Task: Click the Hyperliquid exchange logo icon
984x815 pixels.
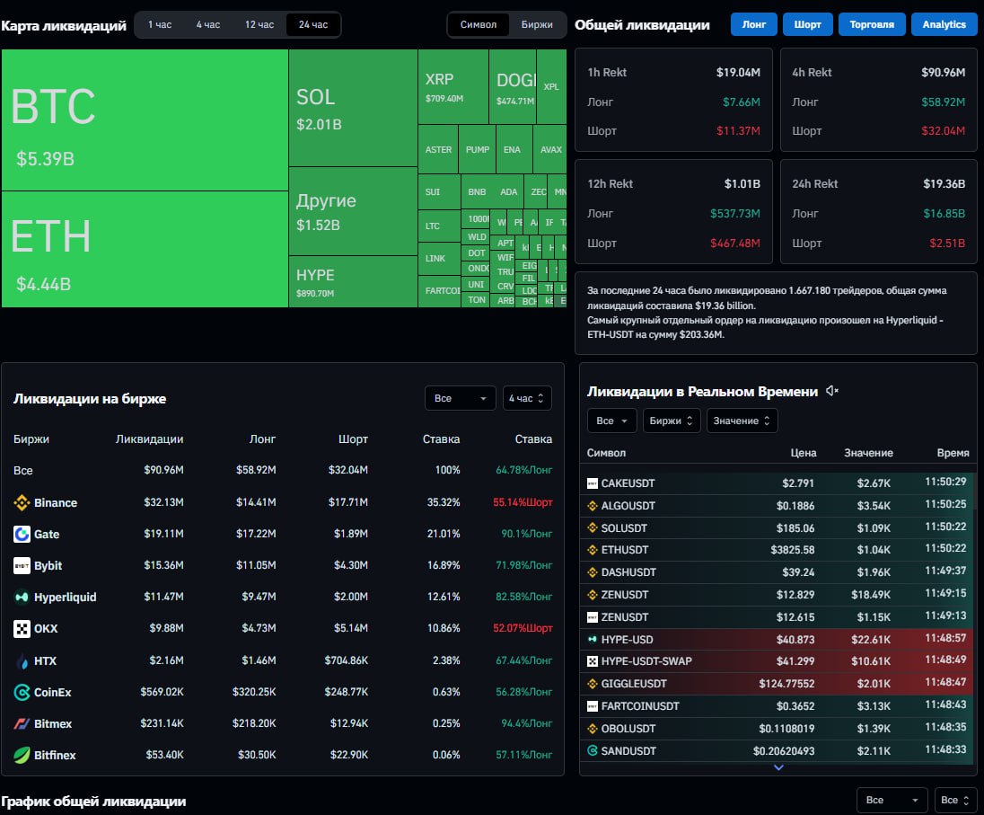Action: coord(22,598)
